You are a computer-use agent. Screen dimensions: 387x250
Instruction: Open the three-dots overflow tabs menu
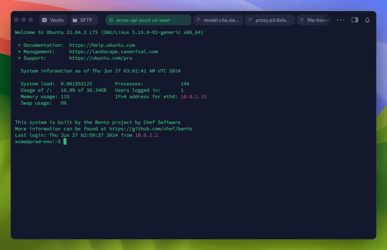tap(340, 20)
